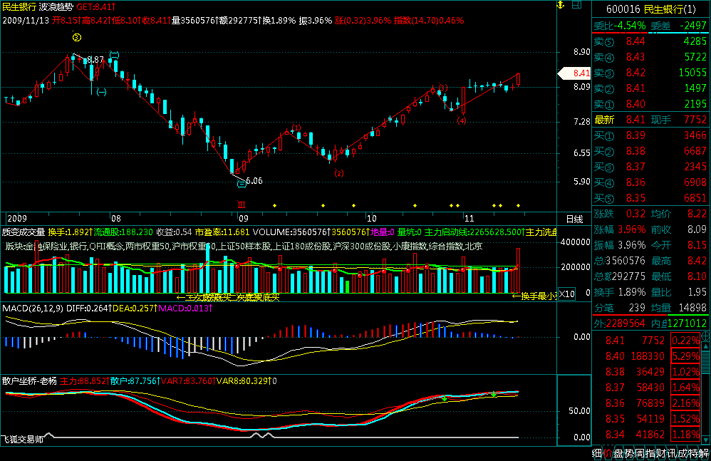Screen dimensions: 711x461
Task: Click the 09 month label on the time axis
Action: click(244, 219)
